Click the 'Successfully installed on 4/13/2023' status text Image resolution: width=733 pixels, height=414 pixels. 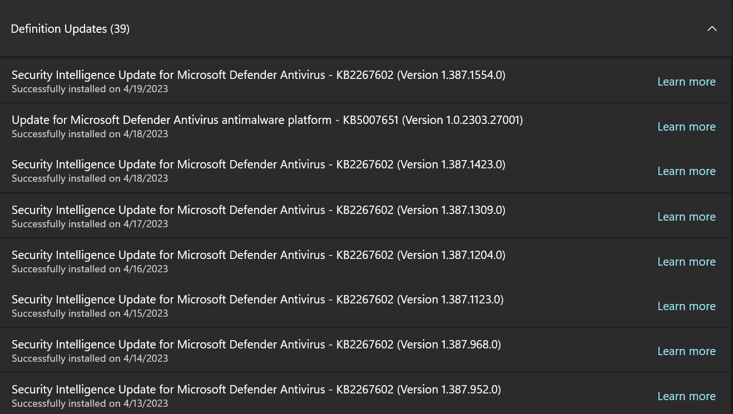click(x=90, y=403)
